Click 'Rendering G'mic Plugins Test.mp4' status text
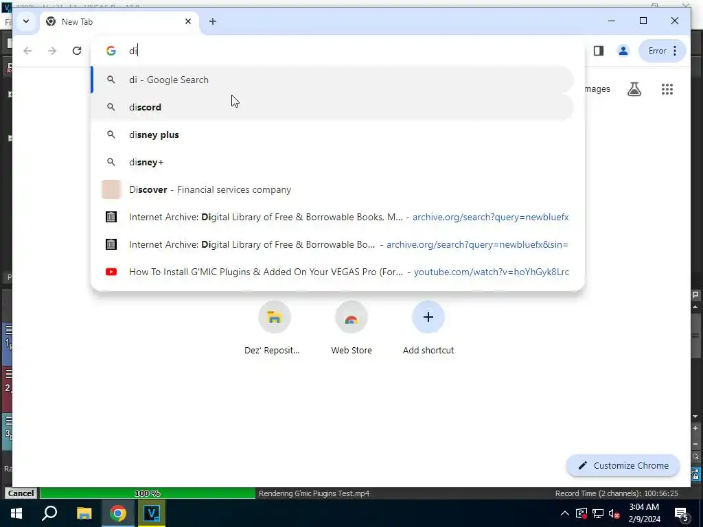The image size is (703, 527). [314, 493]
